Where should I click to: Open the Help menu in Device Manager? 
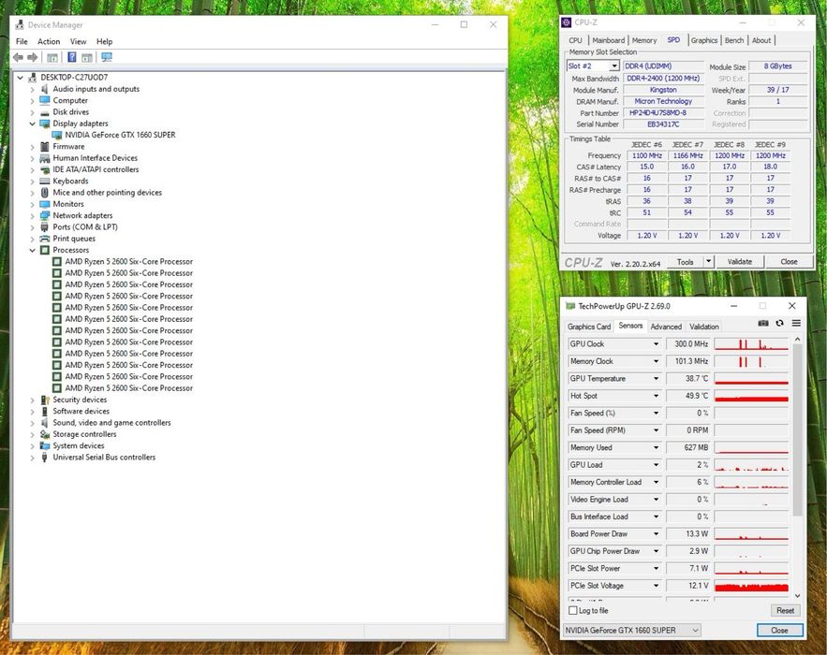pyautogui.click(x=105, y=41)
